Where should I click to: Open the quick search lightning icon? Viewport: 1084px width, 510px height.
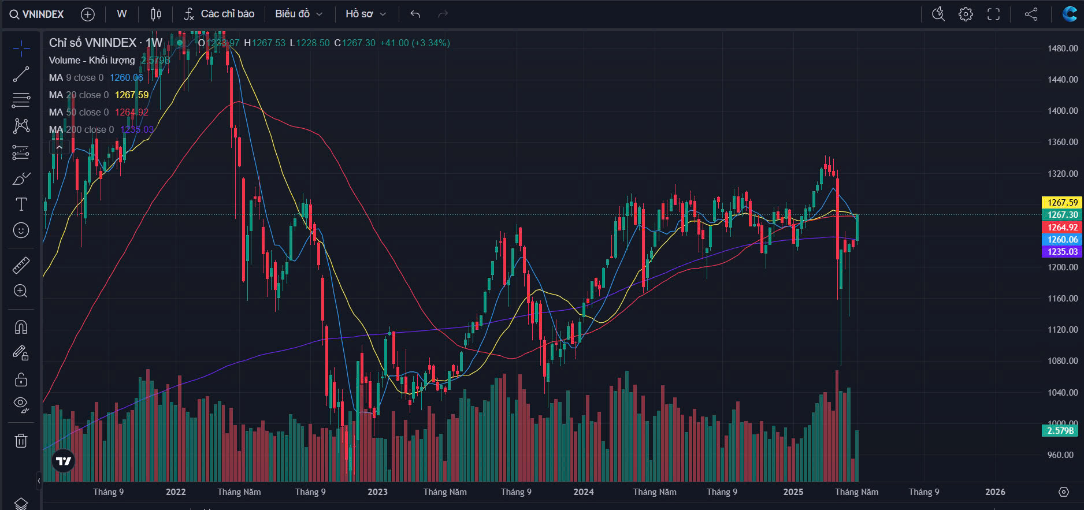click(x=938, y=14)
